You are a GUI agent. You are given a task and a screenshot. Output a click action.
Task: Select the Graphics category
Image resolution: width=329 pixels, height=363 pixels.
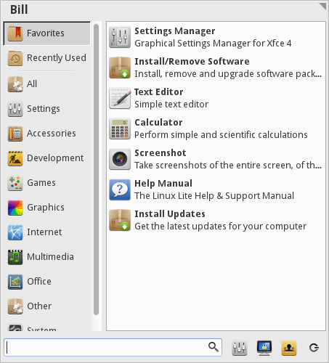point(47,208)
